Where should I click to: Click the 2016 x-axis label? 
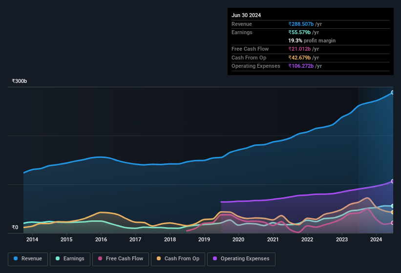[101, 239]
